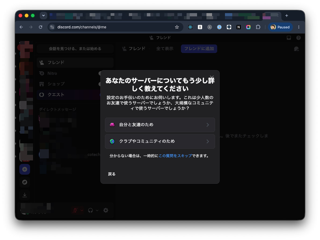
Task: Click chevron on クラブやコミュニティのため row
Action: coord(208,141)
